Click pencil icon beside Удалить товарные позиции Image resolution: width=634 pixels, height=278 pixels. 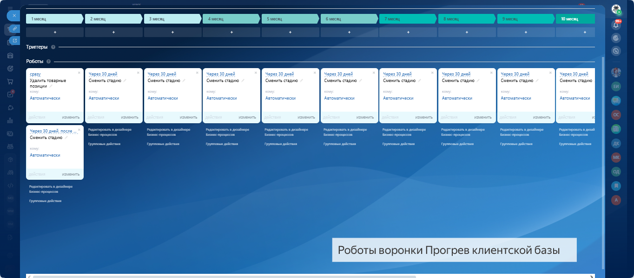[52, 86]
